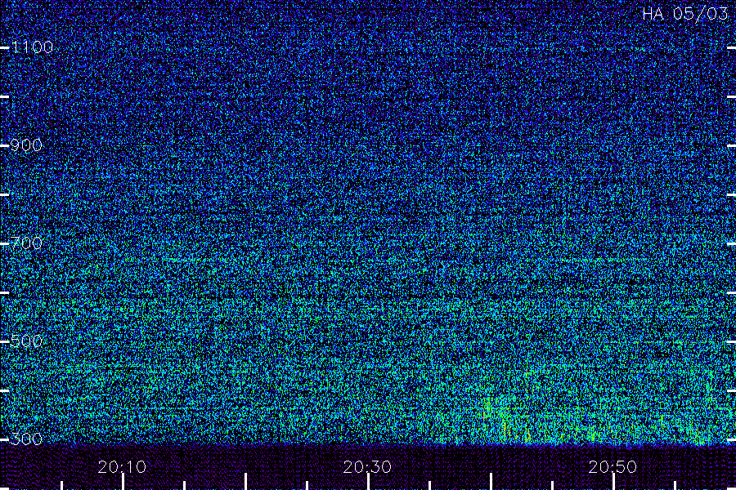Click the 900 frequency axis label
736x490 pixels.
(x=26, y=145)
